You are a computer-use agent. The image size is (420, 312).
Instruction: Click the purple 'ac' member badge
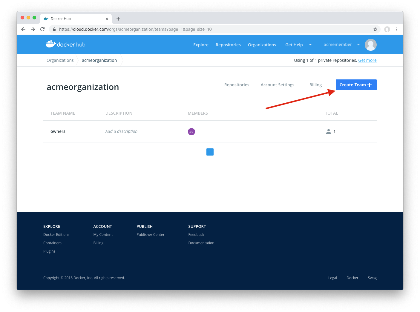tap(191, 132)
